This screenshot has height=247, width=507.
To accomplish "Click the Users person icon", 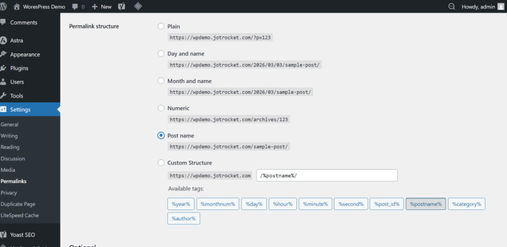I will 3,82.
